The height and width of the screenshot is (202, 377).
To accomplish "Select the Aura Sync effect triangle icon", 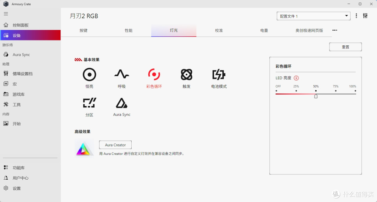I will 122,103.
